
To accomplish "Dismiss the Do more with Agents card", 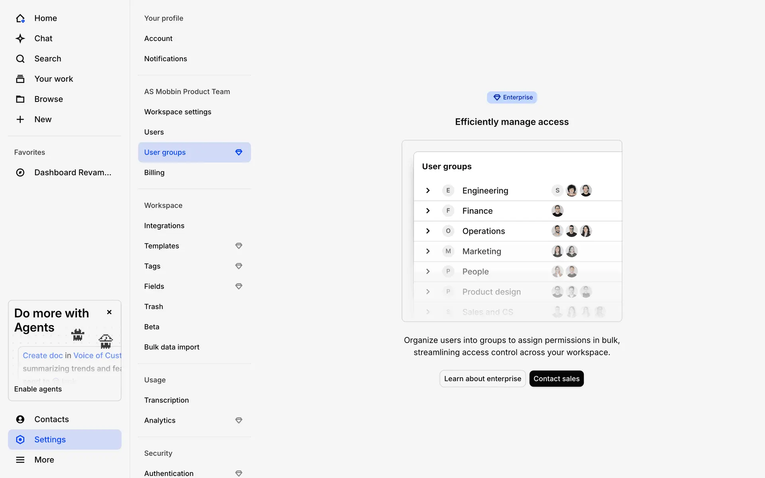I will pos(109,312).
